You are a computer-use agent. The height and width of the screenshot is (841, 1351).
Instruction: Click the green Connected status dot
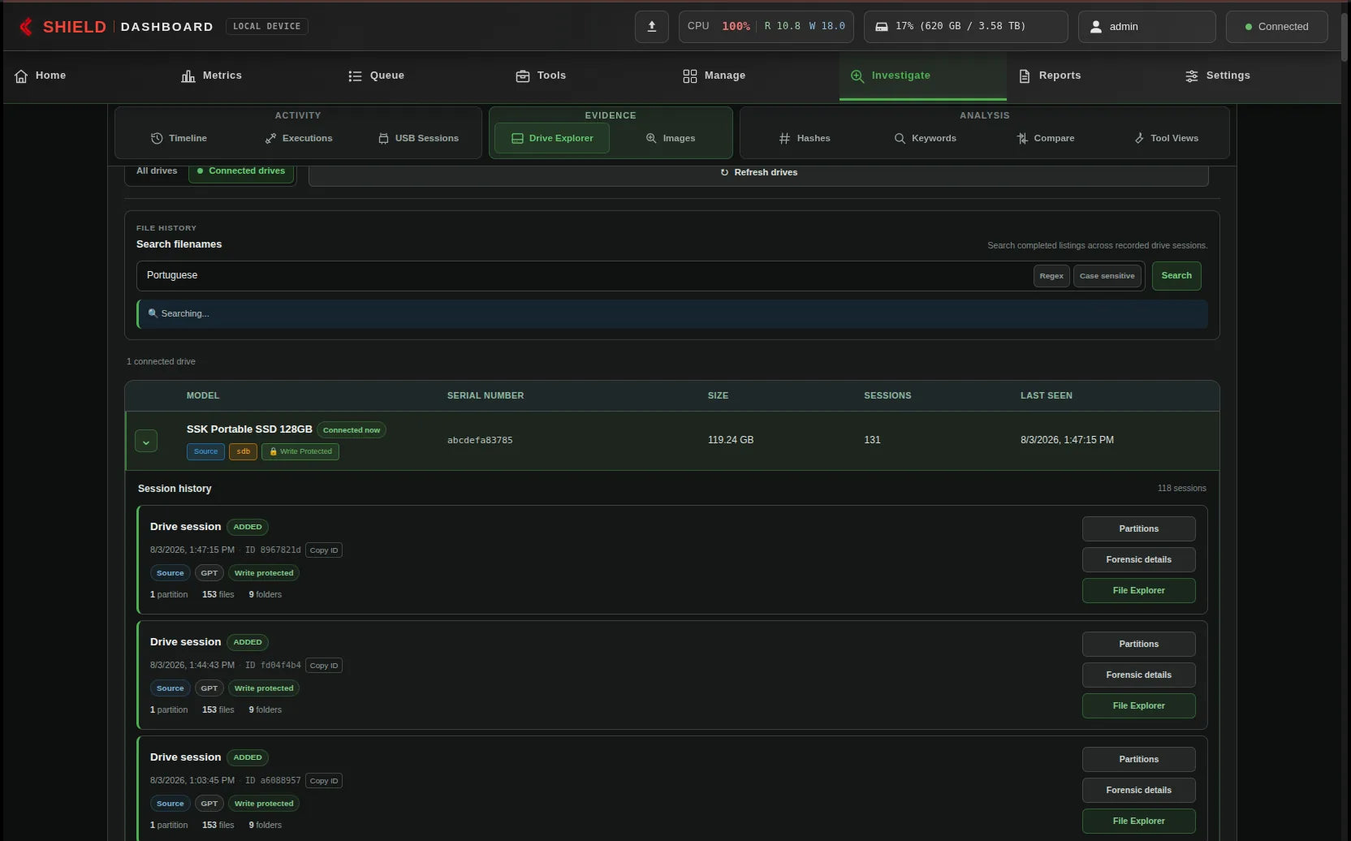[x=1249, y=27]
